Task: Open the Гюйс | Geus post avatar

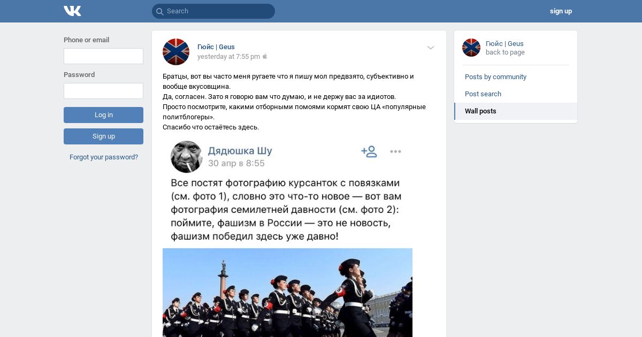Action: coord(176,52)
